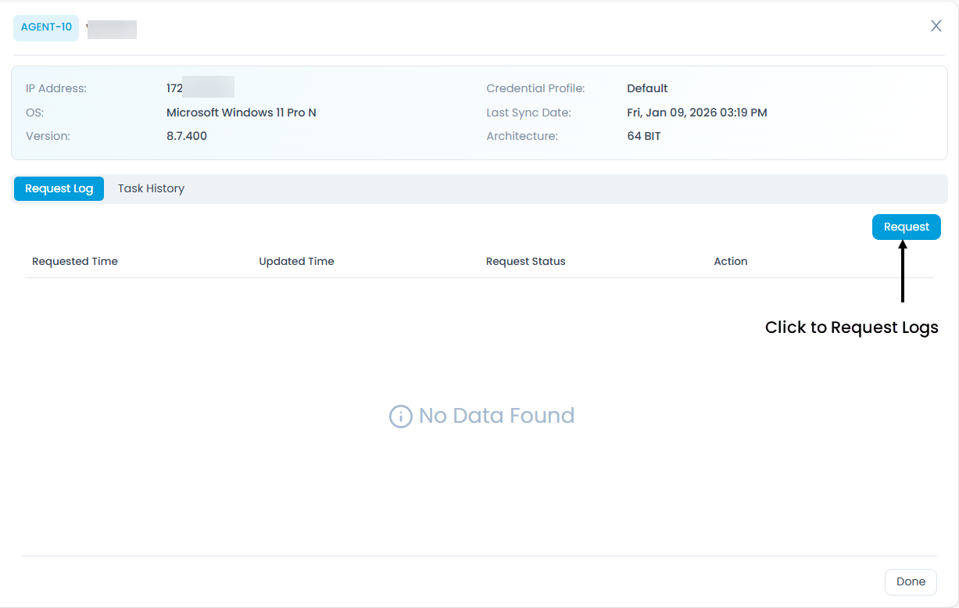Click the Requested Time column header
The height and width of the screenshot is (608, 959).
click(x=75, y=261)
